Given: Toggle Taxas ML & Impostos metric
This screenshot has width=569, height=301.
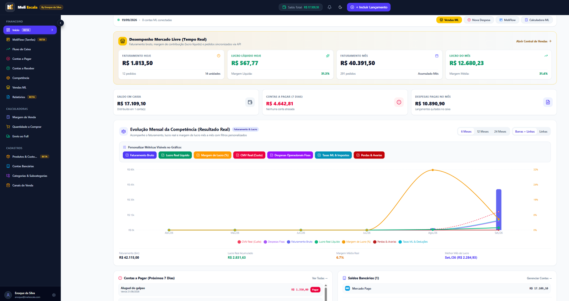Looking at the screenshot, I should [x=334, y=155].
